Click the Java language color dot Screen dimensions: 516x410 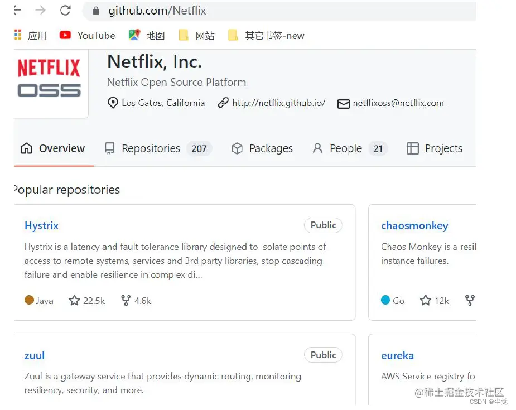point(30,300)
